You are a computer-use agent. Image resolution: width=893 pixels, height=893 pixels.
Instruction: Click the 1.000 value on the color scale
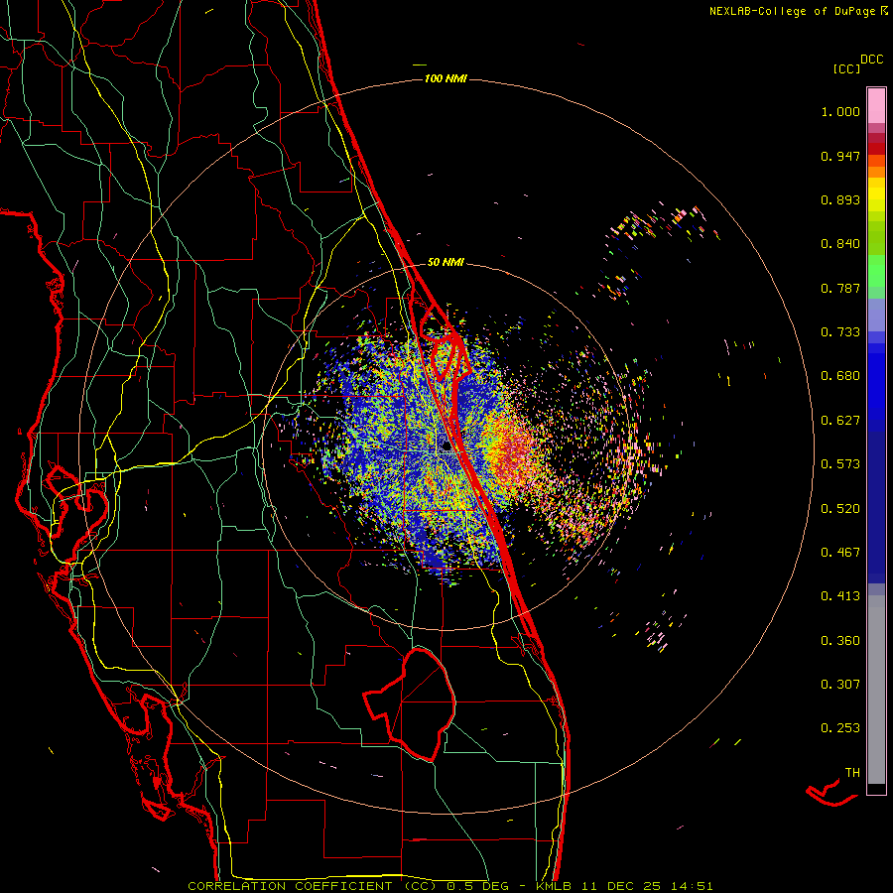click(840, 111)
